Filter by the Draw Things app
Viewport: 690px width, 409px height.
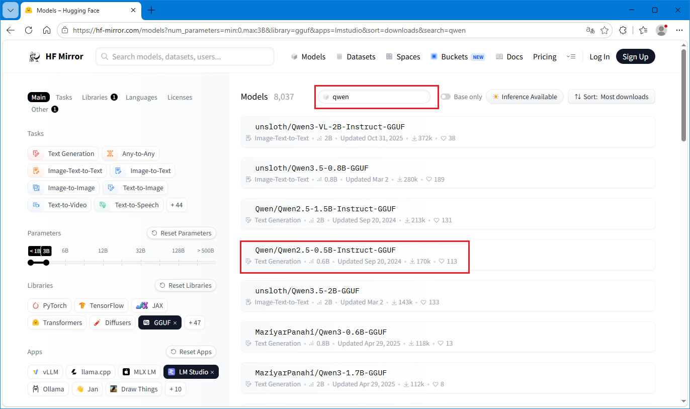coord(134,389)
